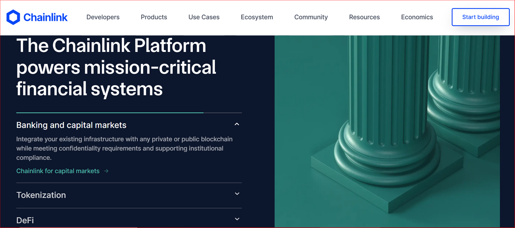Open the Resources menu
This screenshot has width=515, height=228.
click(364, 17)
